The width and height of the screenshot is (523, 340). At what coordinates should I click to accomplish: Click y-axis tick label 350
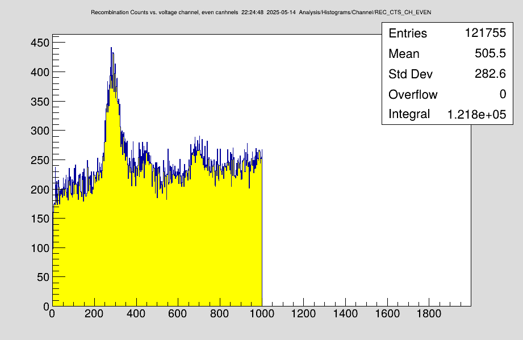coord(39,102)
